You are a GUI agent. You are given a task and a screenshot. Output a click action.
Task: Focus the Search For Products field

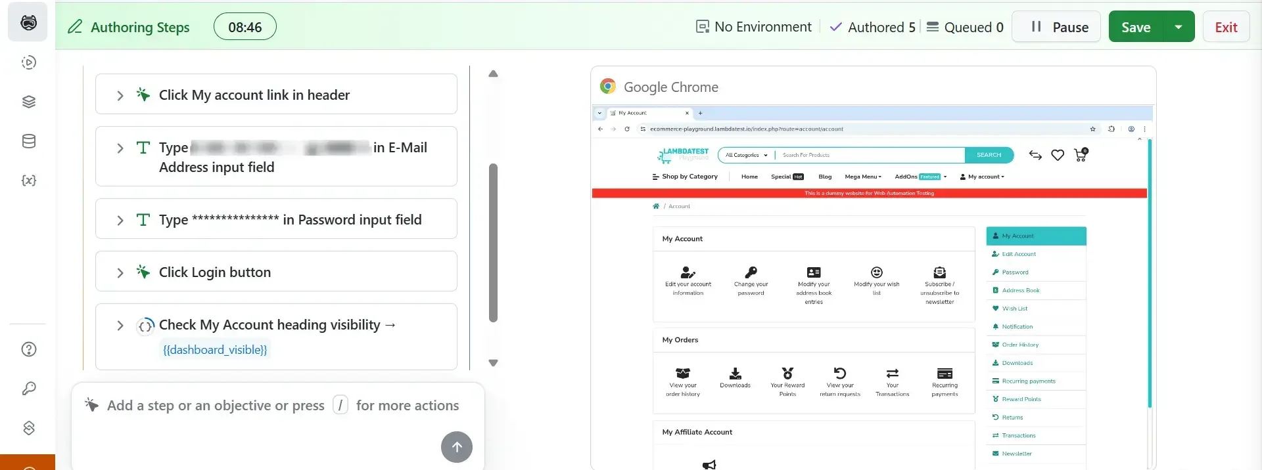[x=870, y=155]
